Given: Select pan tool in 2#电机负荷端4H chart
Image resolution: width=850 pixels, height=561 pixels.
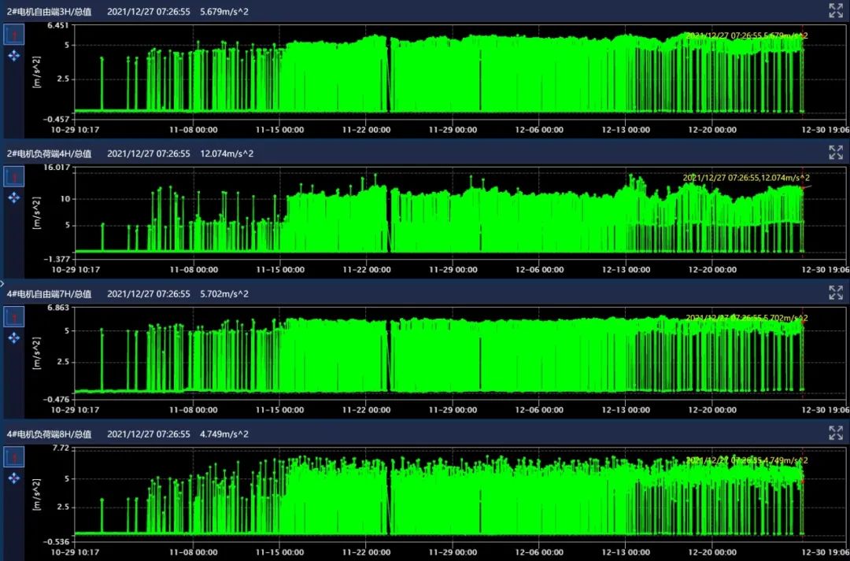Looking at the screenshot, I should pos(14,197).
